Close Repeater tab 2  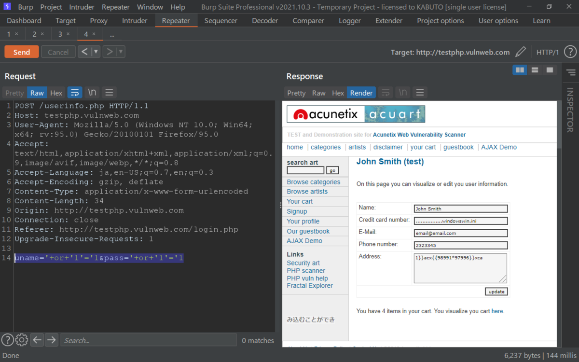pyautogui.click(x=42, y=34)
